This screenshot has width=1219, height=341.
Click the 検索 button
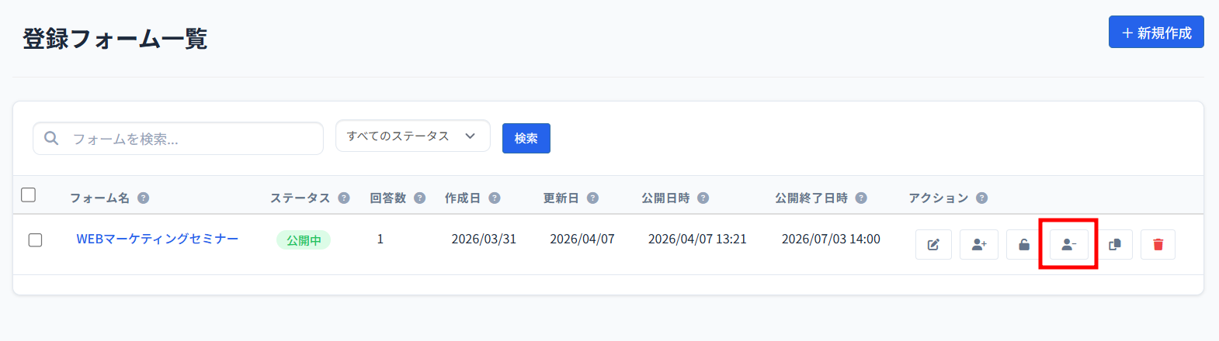(526, 139)
